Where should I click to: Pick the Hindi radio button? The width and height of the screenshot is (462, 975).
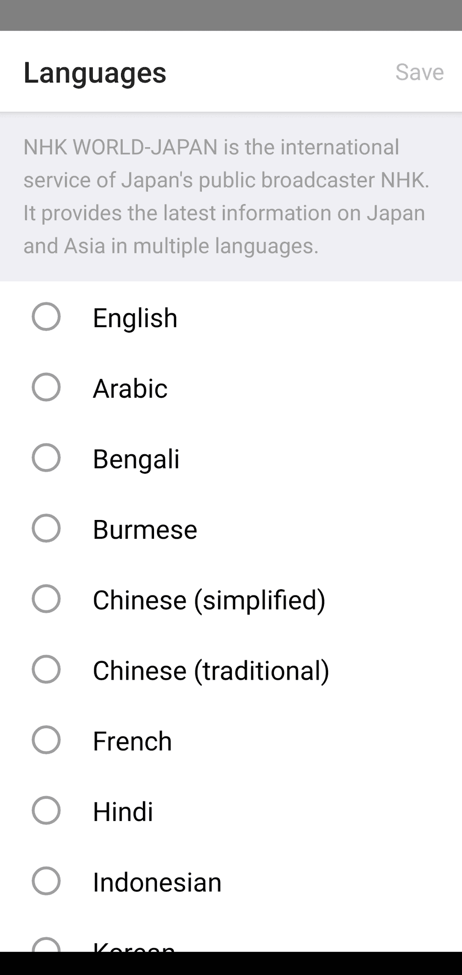(46, 810)
